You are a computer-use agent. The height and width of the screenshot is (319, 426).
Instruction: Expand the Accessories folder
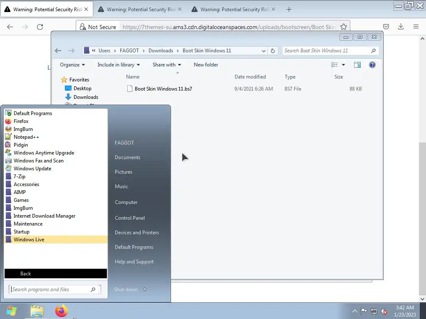[x=56, y=184]
